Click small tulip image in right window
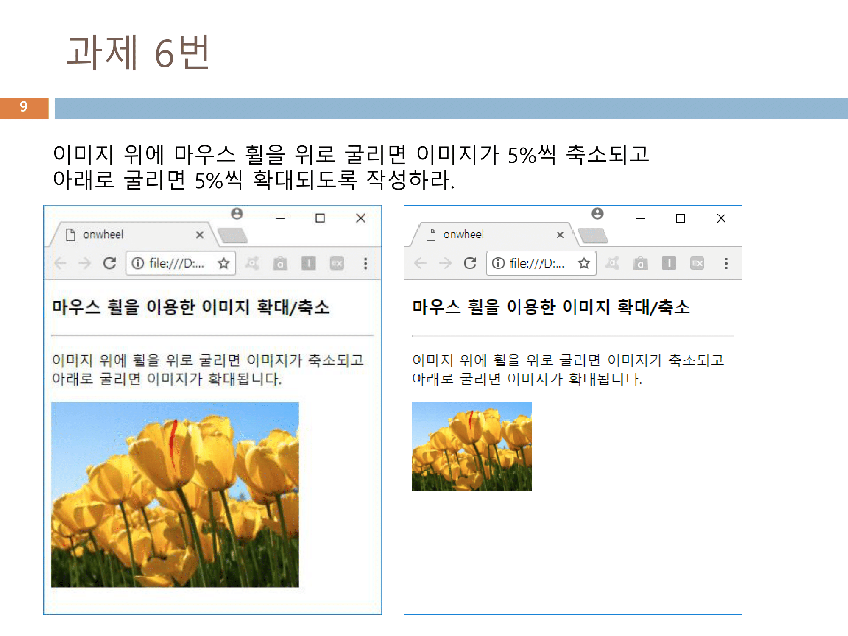 point(471,446)
